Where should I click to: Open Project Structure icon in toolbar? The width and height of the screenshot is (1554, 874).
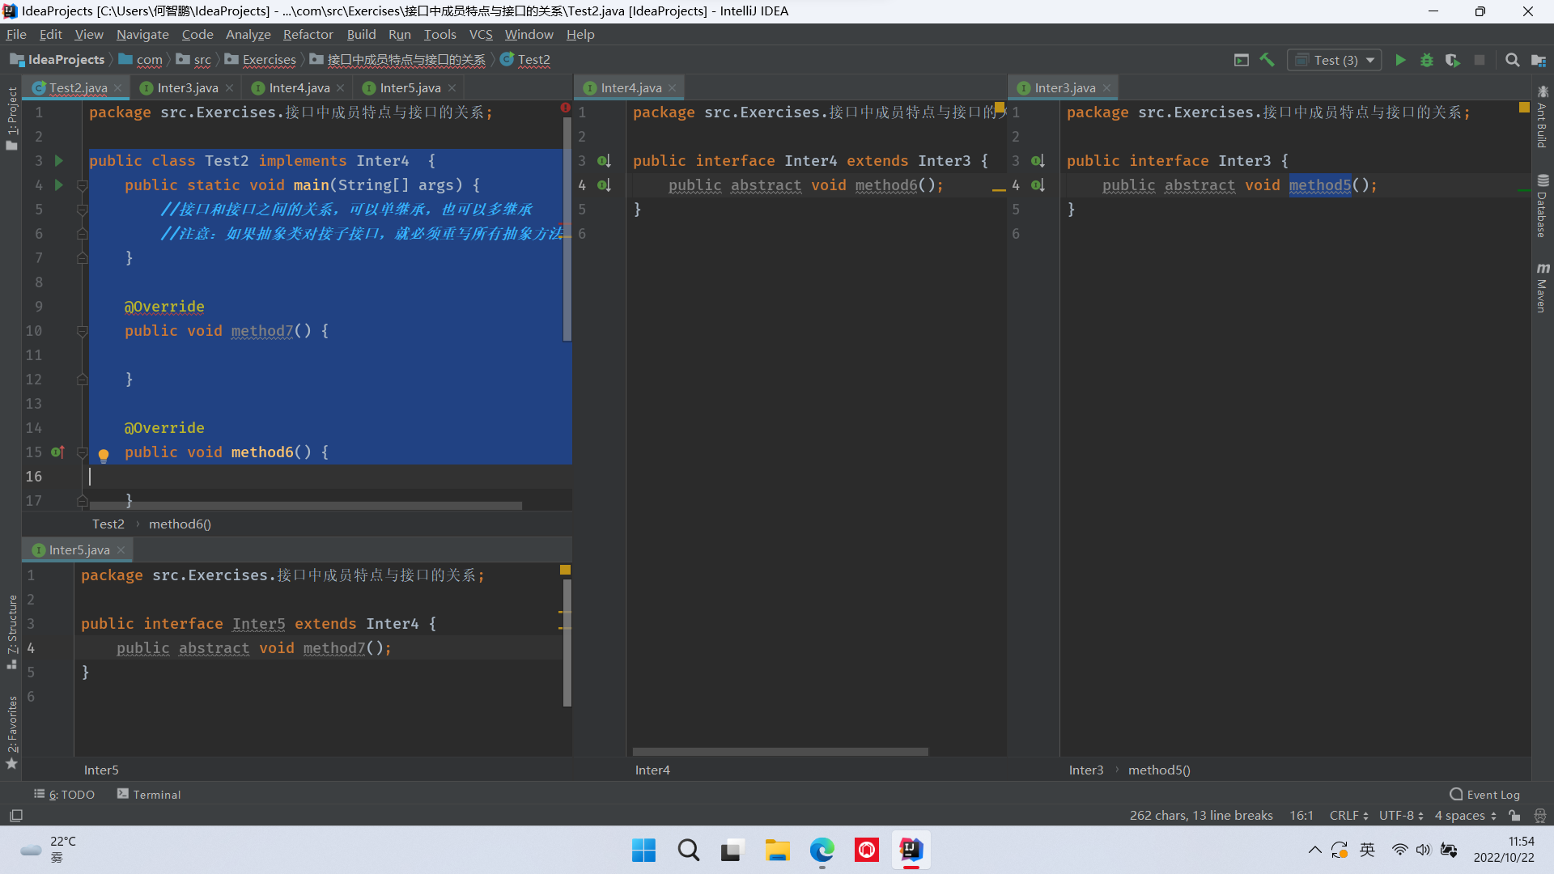click(1539, 60)
